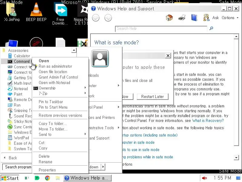Click the Restart Later button
Screen dimensions: 242x182
(x=152, y=96)
